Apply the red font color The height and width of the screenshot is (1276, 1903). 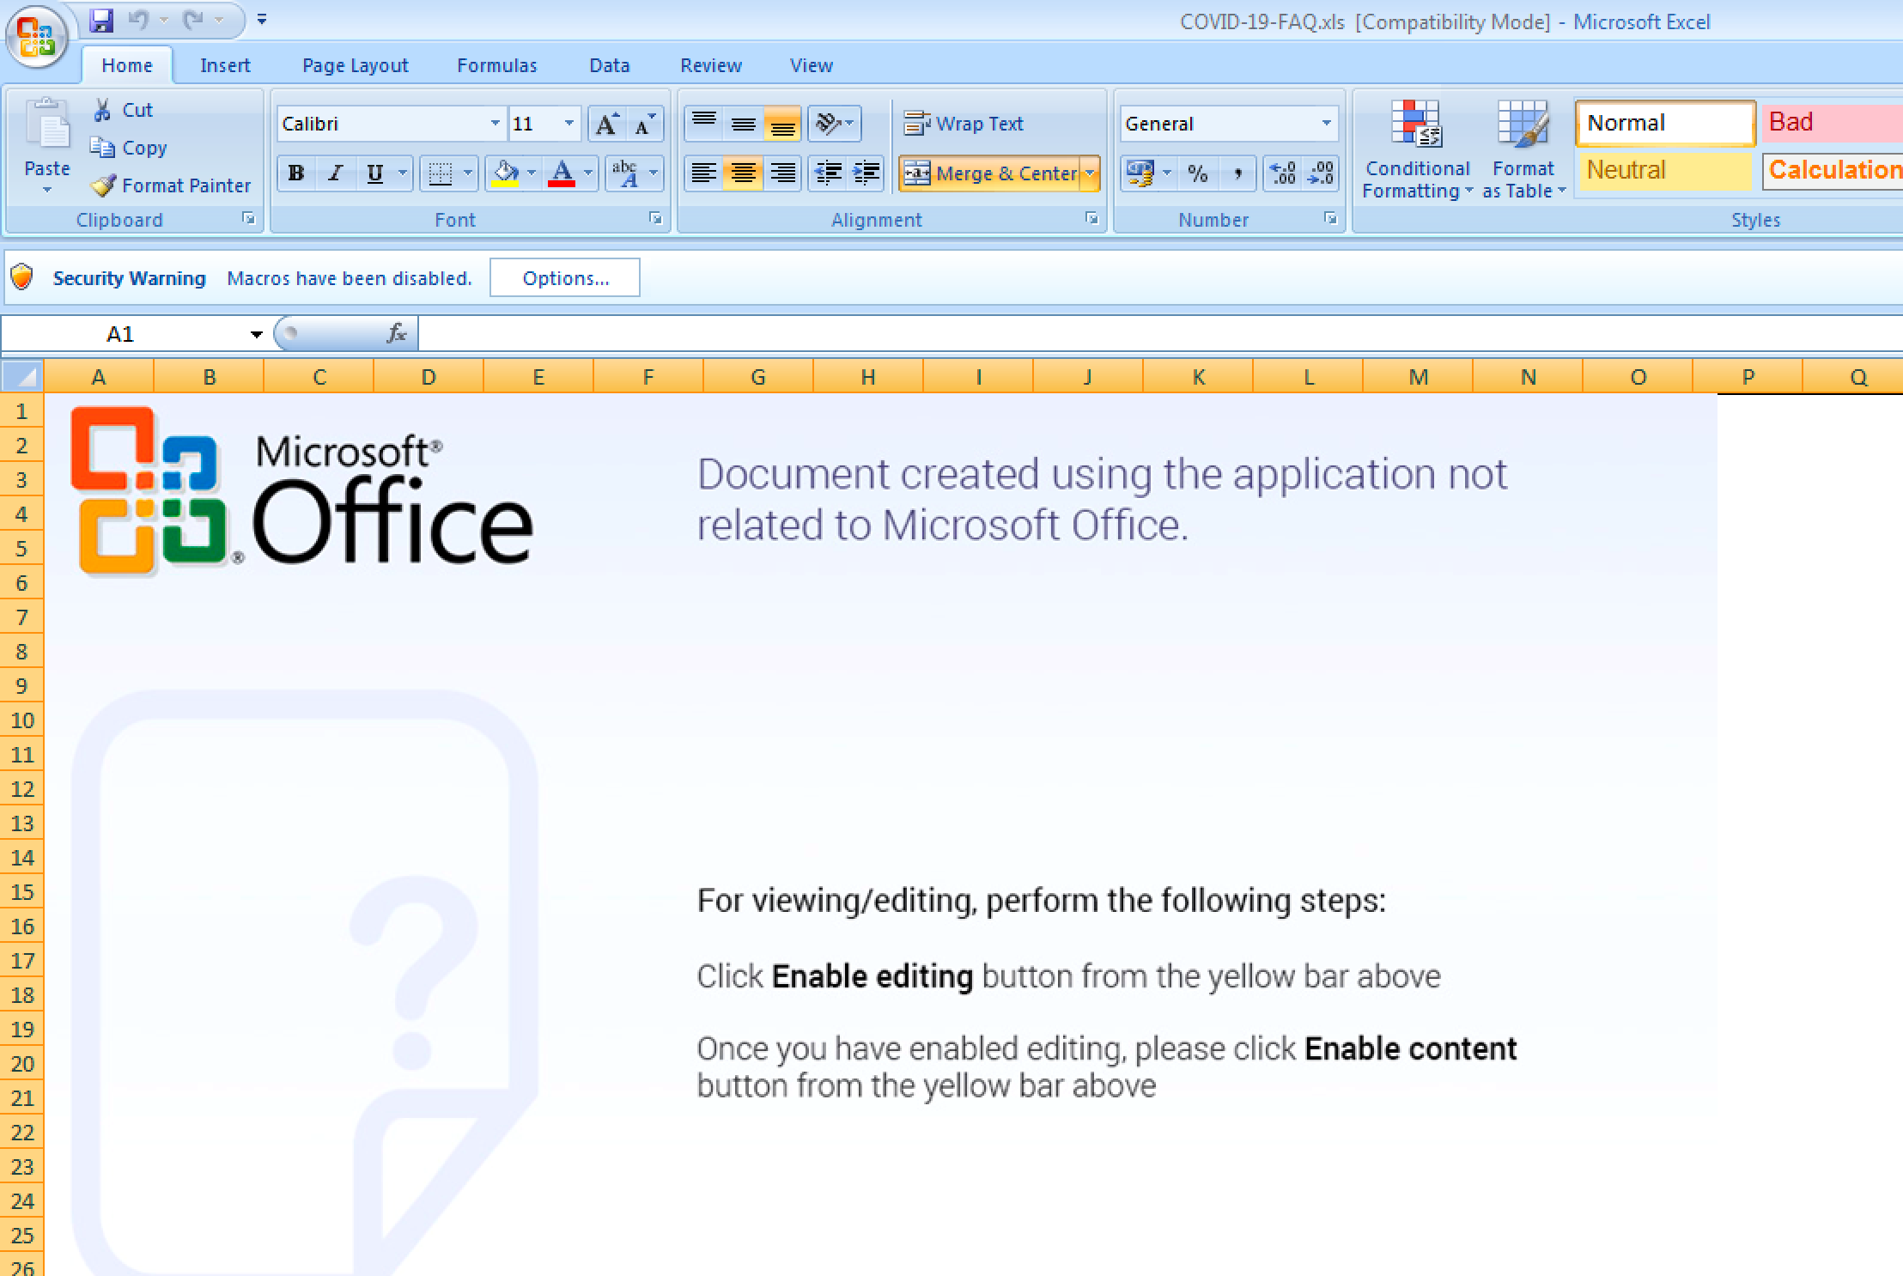point(562,173)
